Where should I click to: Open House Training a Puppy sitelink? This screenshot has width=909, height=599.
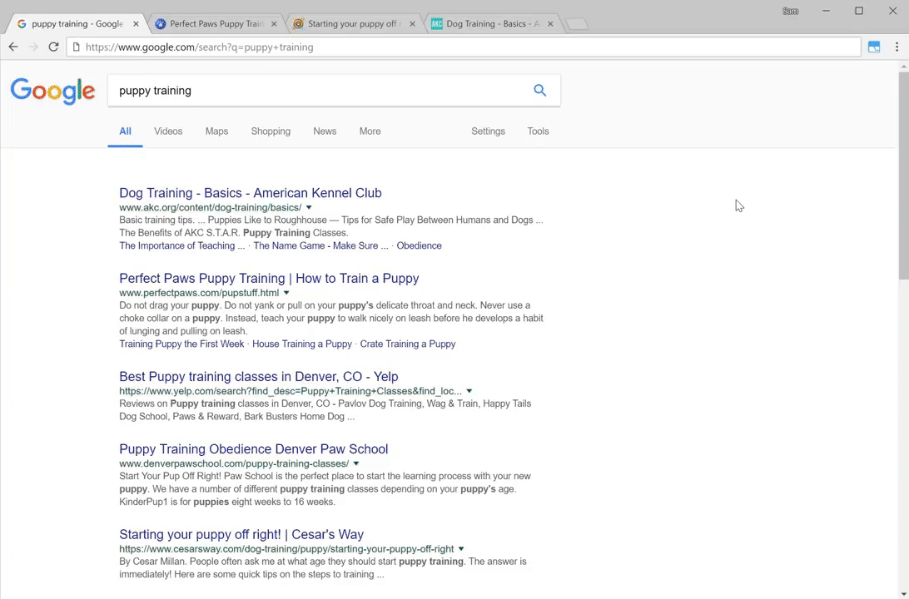[302, 344]
